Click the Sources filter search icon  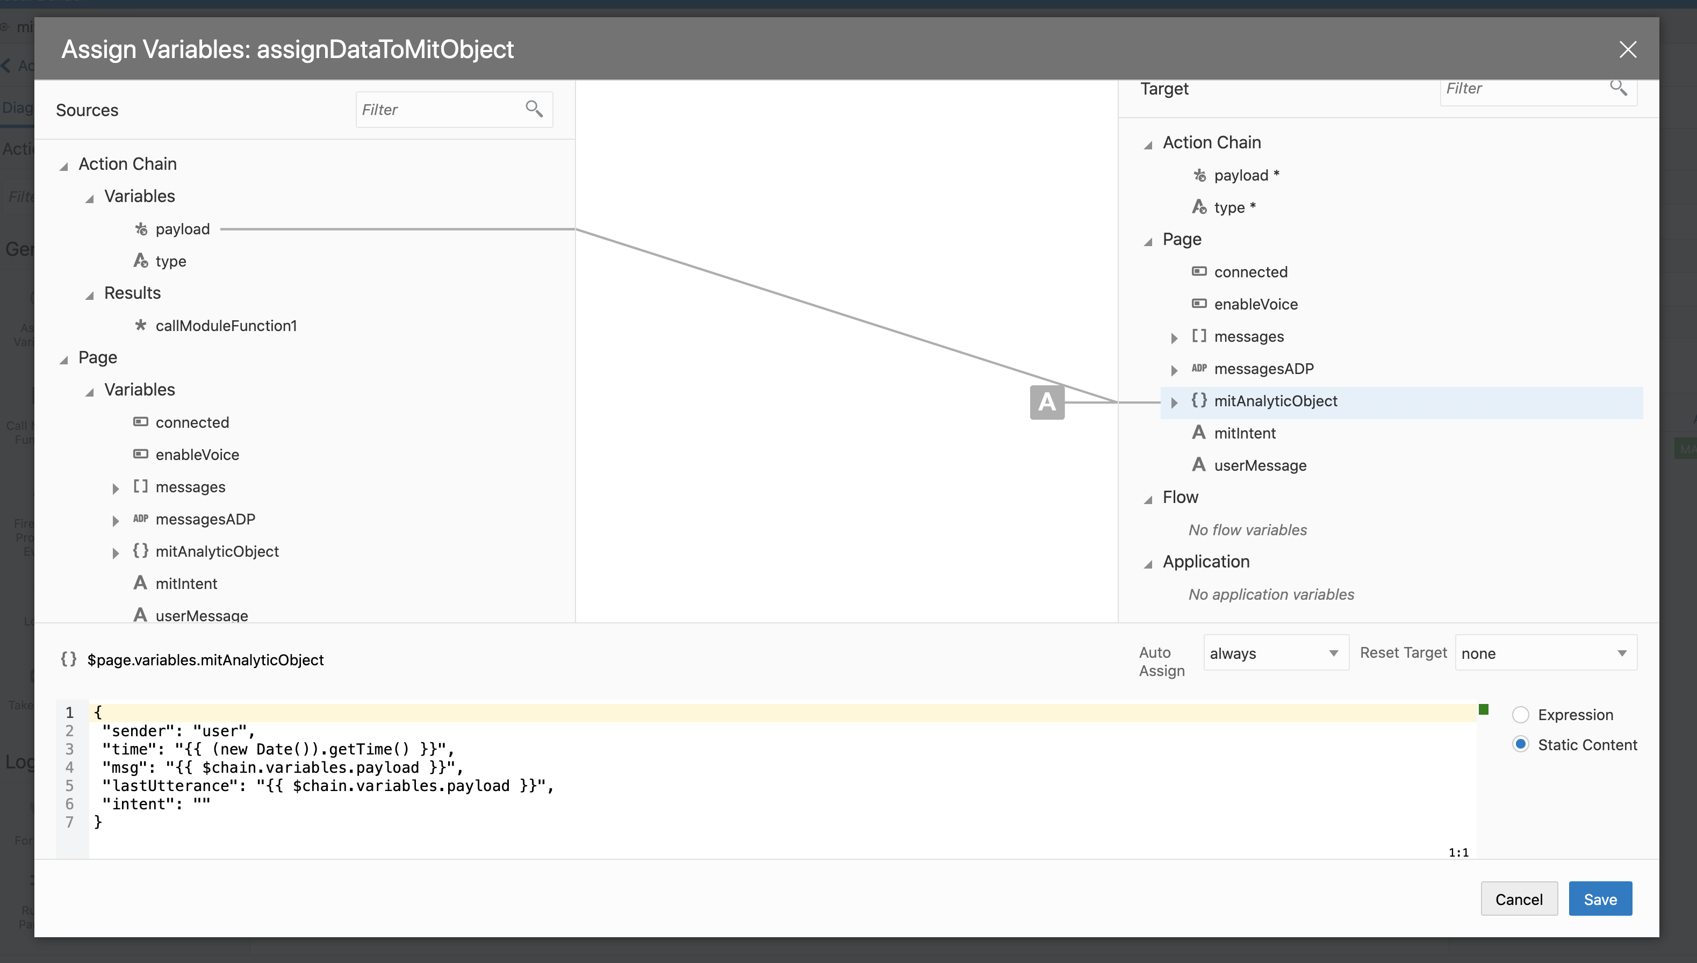(534, 109)
